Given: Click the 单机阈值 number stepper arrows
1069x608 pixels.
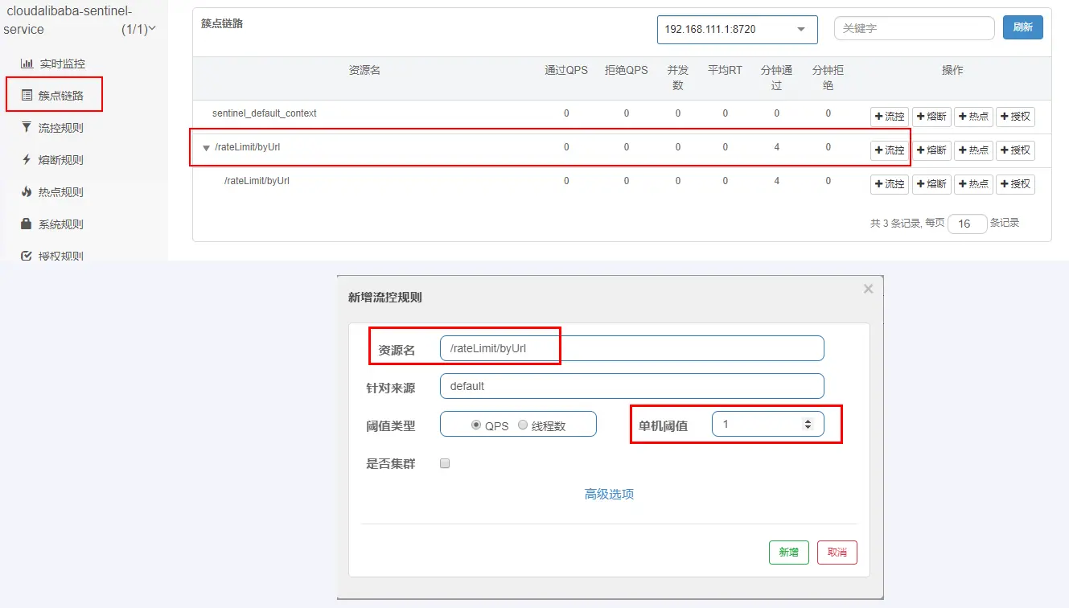Looking at the screenshot, I should 808,424.
